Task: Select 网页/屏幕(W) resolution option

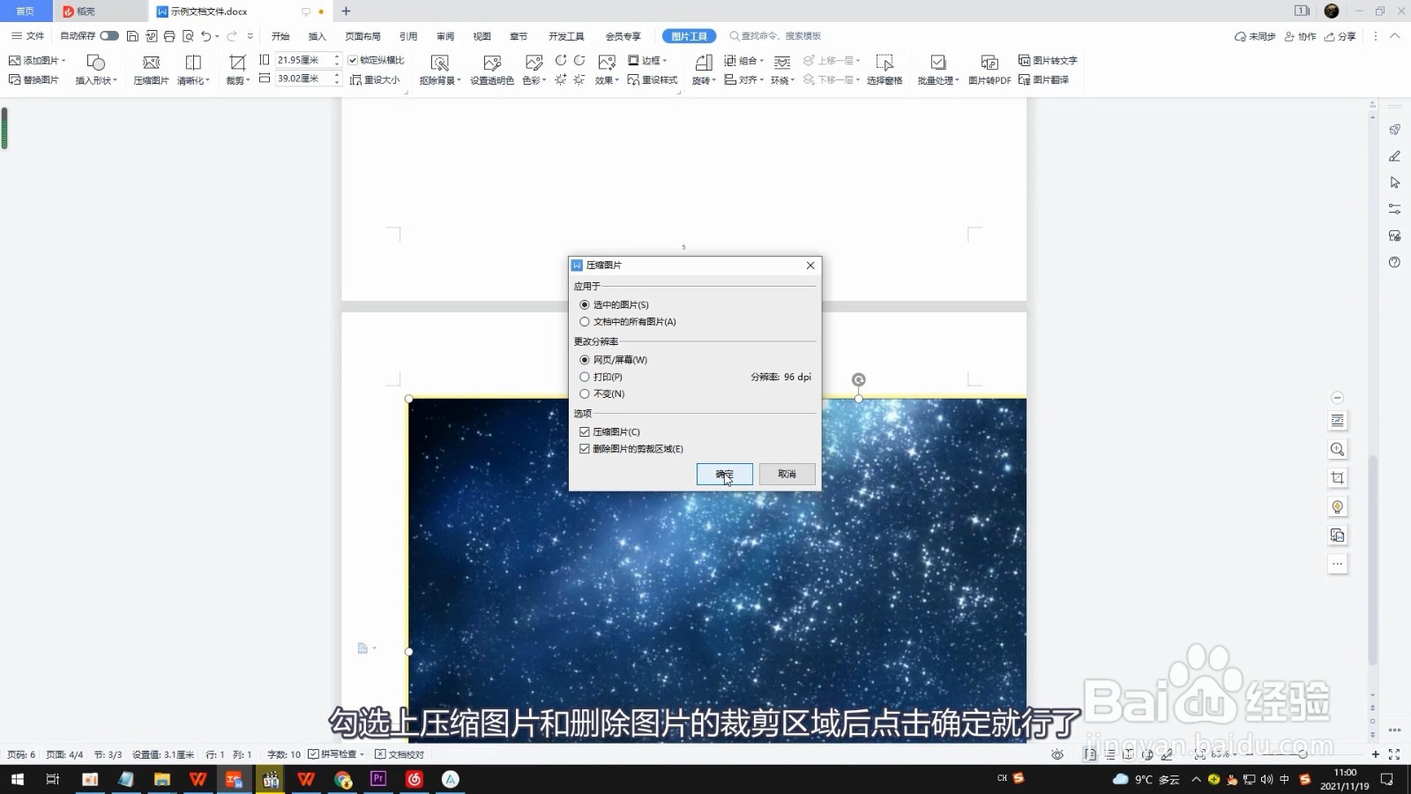Action: click(x=613, y=360)
